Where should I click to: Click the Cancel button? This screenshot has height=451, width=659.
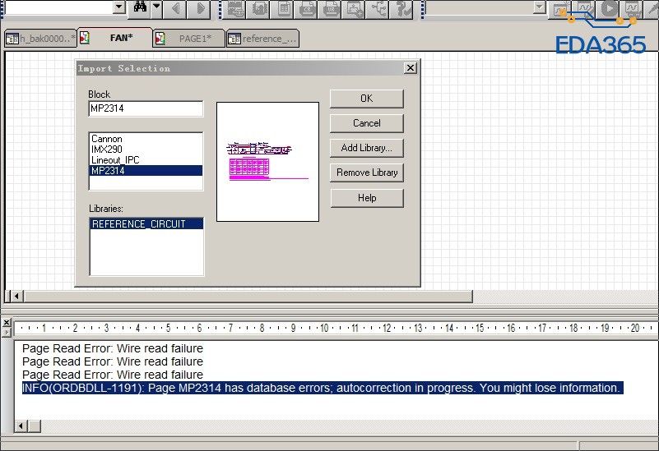pyautogui.click(x=366, y=123)
